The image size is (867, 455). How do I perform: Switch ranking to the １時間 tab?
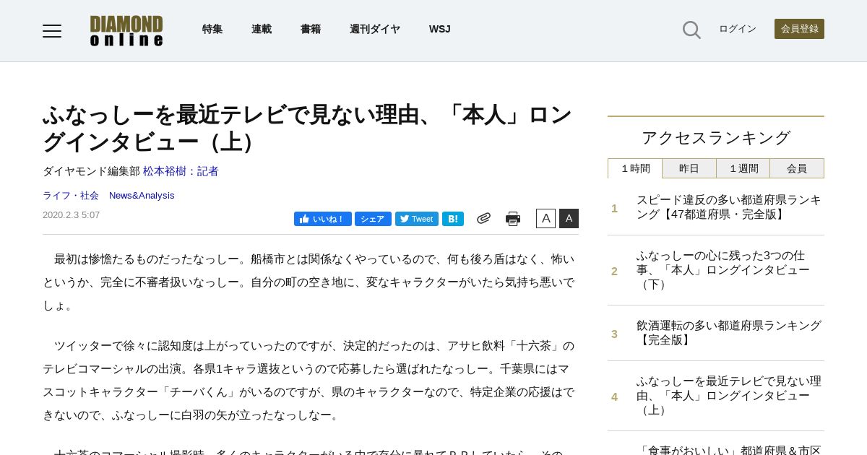pos(635,168)
